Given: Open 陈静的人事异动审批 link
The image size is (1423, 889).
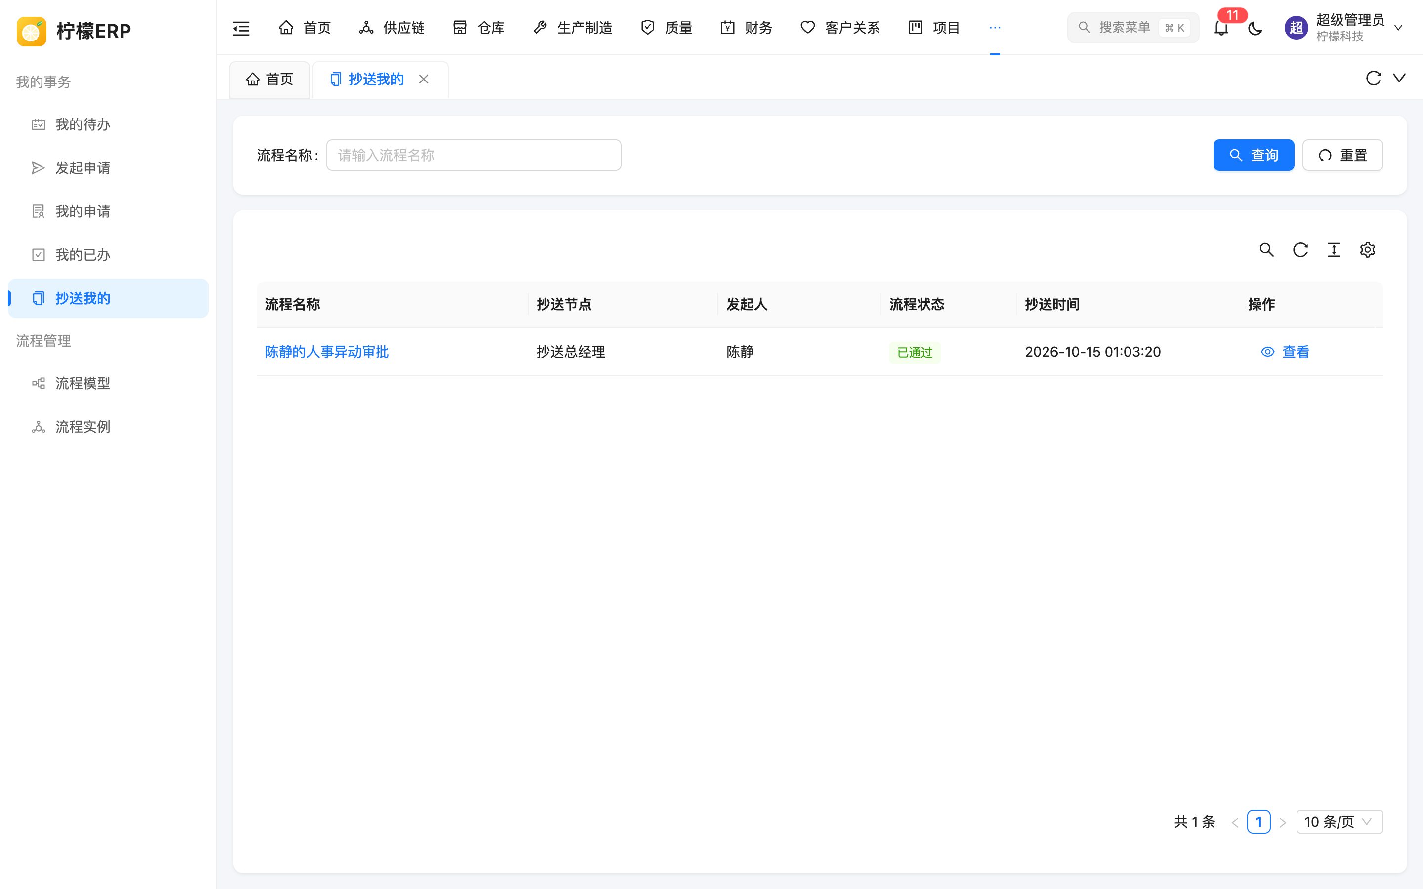Looking at the screenshot, I should pyautogui.click(x=327, y=352).
